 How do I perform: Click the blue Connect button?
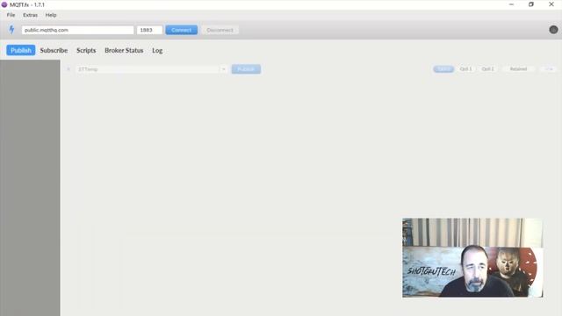point(182,30)
